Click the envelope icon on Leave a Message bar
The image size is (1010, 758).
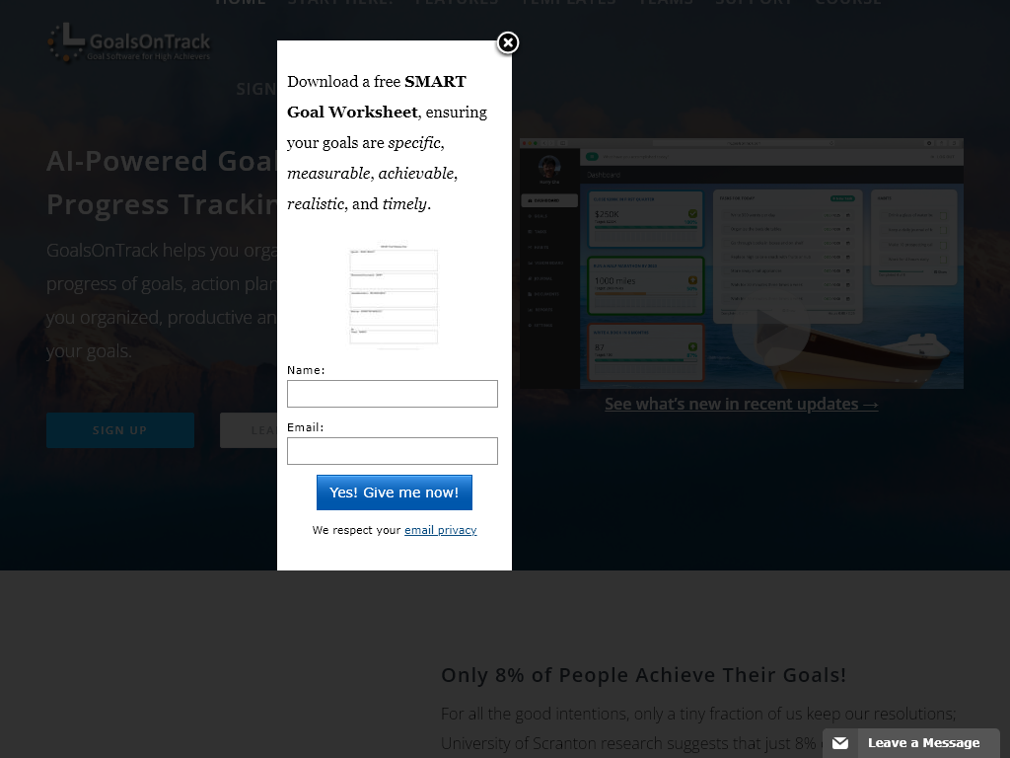tap(839, 743)
